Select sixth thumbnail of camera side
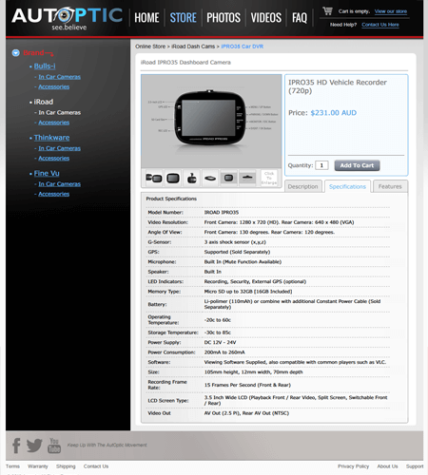This screenshot has width=428, height=475. click(x=247, y=178)
